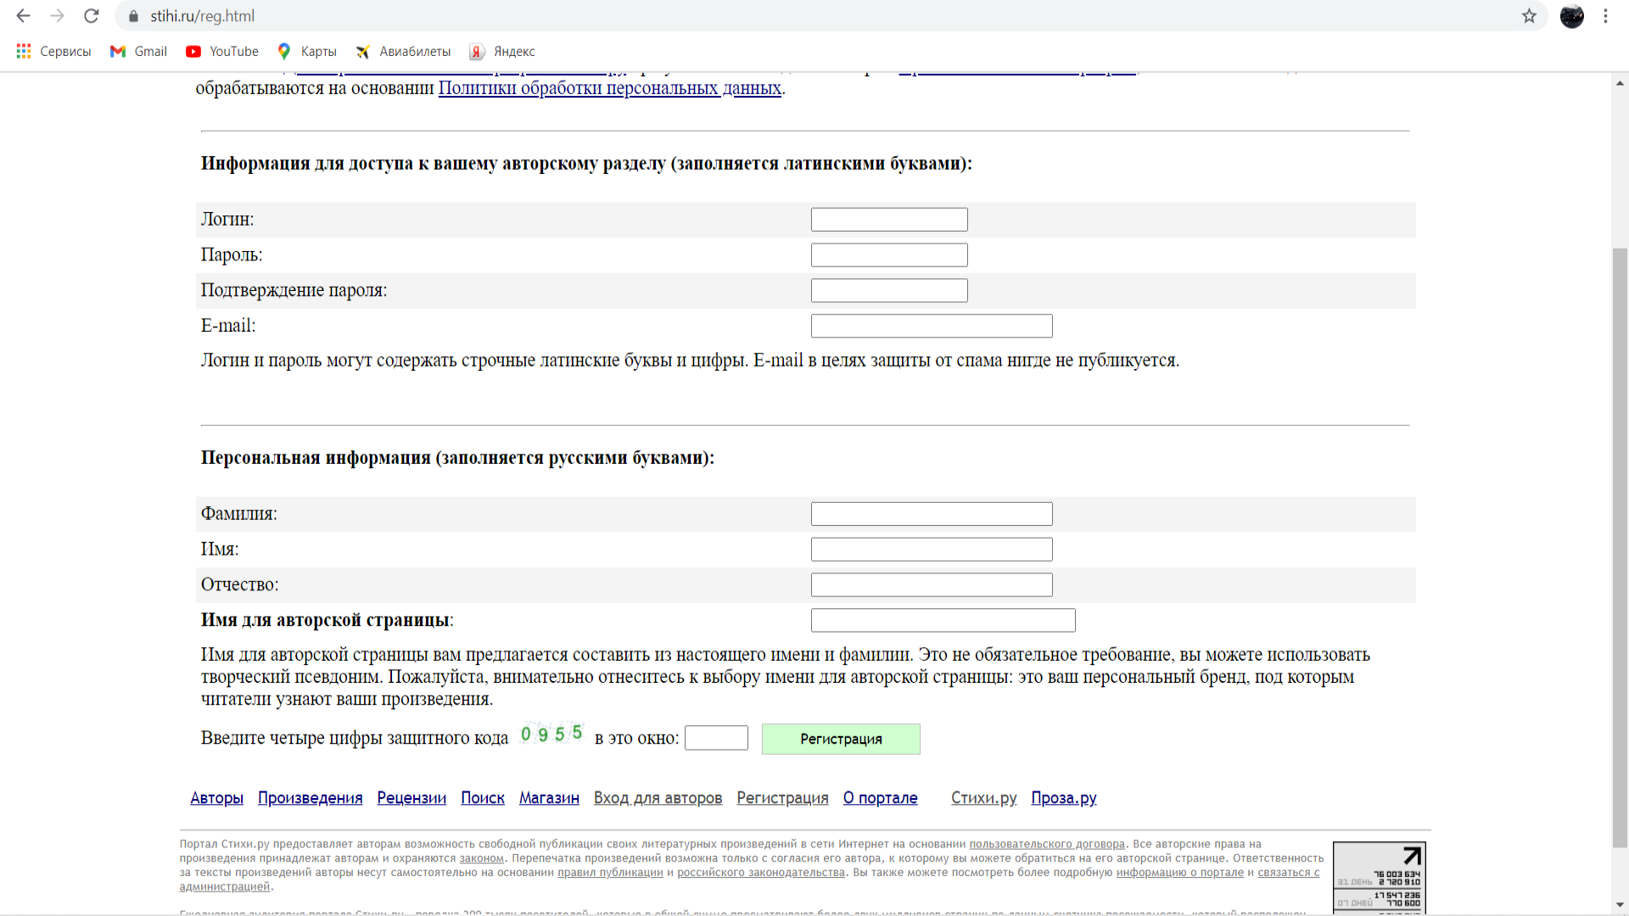This screenshot has height=916, width=1629.
Task: Open Вход для авторов link
Action: [x=658, y=798]
